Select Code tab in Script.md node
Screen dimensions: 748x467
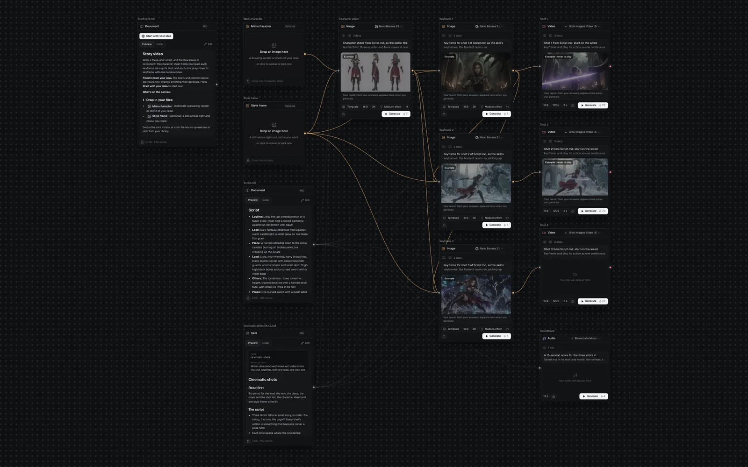click(266, 200)
